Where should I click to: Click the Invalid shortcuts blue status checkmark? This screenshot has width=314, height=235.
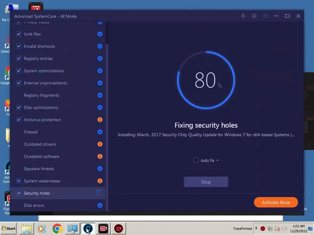[x=100, y=46]
